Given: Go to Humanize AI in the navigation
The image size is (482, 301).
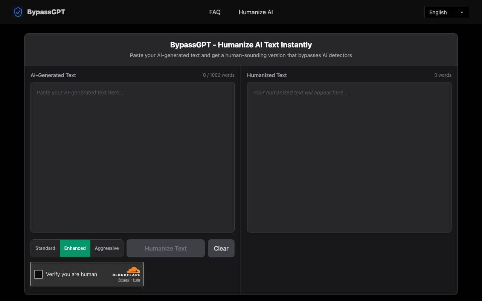Looking at the screenshot, I should click(256, 12).
